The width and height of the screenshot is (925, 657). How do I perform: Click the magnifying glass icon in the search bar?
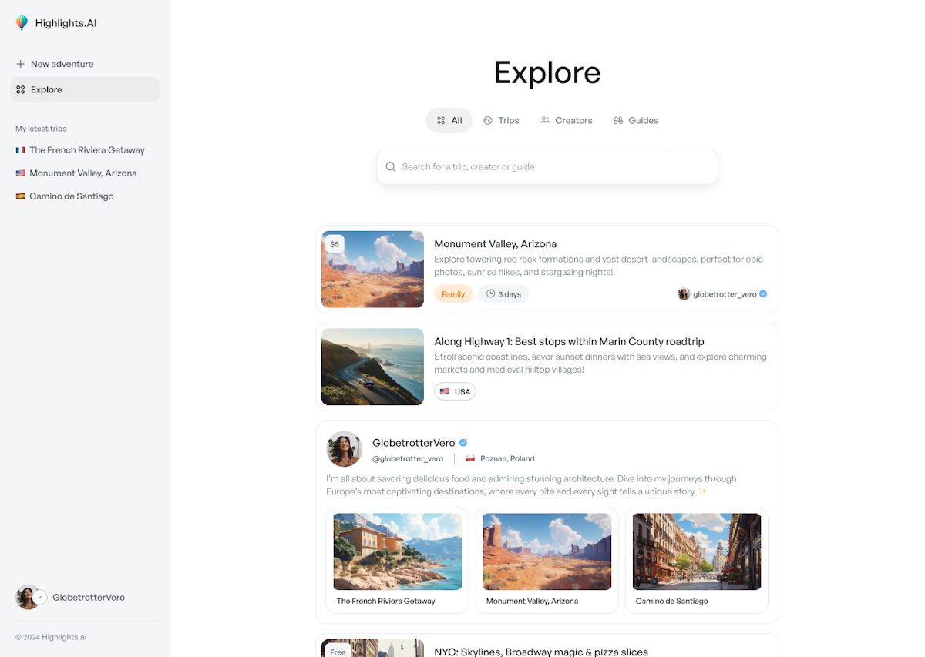[x=390, y=166]
